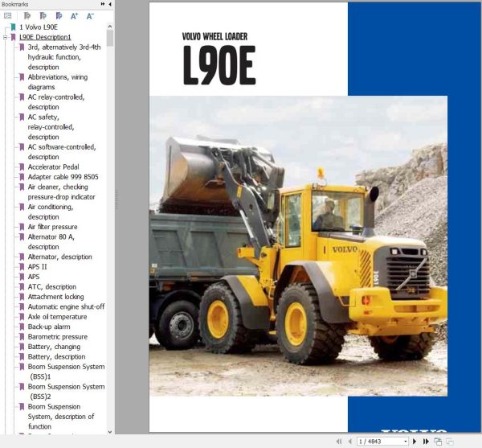Open 'Attachment locking' bookmark
The width and height of the screenshot is (482, 448).
(x=55, y=297)
